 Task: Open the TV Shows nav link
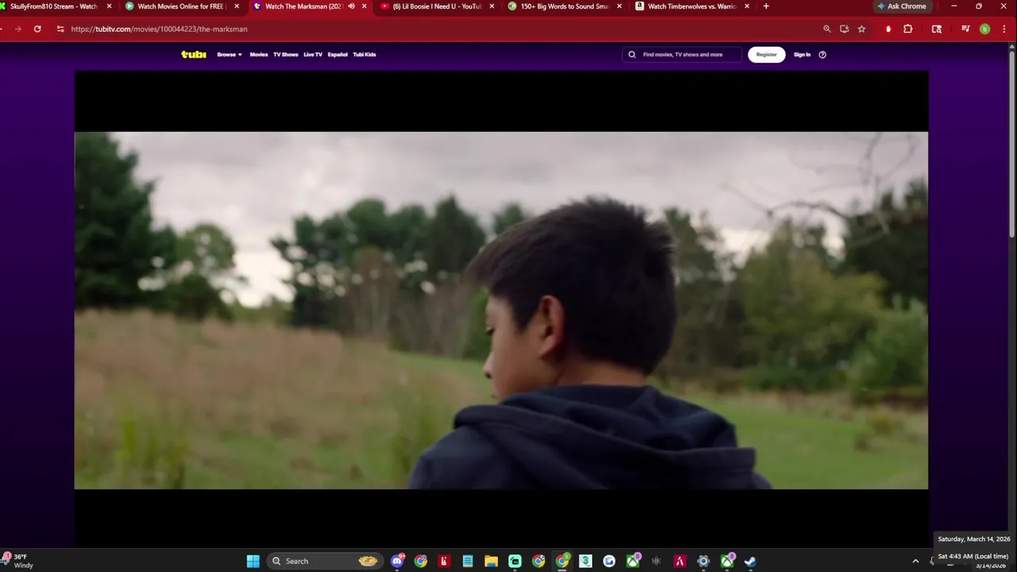point(286,55)
